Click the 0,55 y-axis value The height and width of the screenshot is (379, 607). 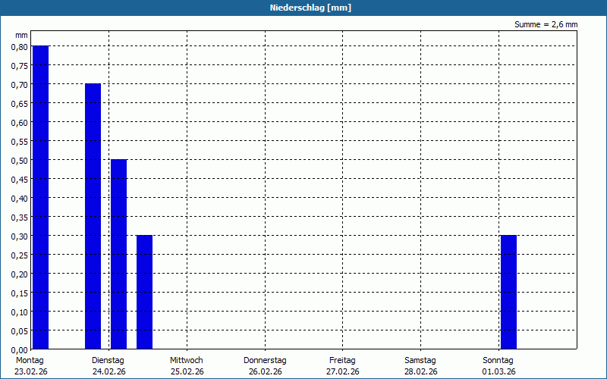(x=20, y=142)
